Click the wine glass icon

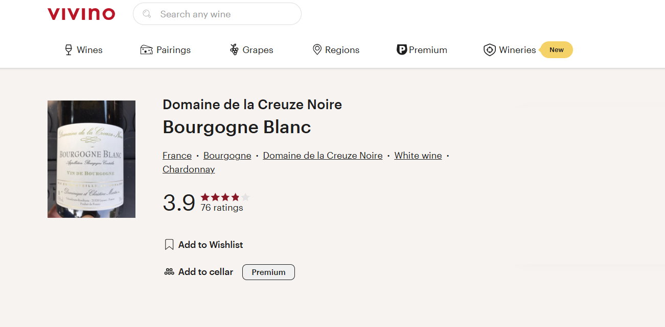pos(68,50)
